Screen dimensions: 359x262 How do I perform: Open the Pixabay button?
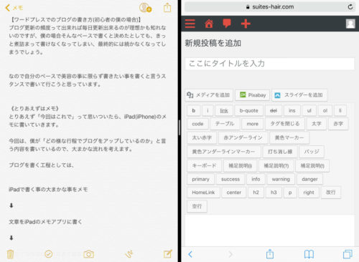[x=253, y=95]
